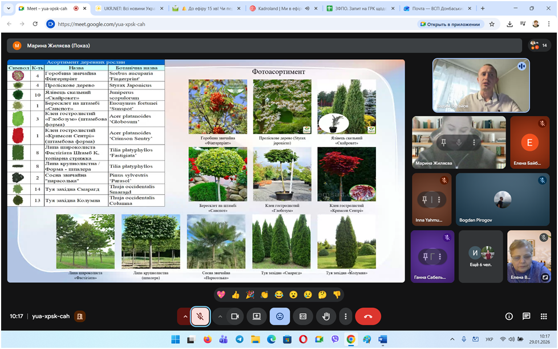Click the share screen (present) icon
Viewport: 558px width, 349px height.
pos(257,316)
